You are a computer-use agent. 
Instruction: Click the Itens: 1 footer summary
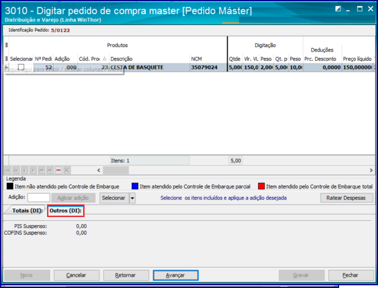point(149,161)
